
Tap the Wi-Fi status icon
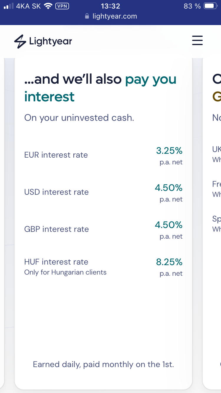pos(48,6)
